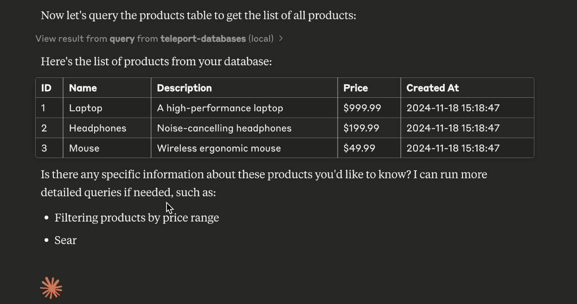Select the teleport-databases server label
577x304 pixels.
203,38
